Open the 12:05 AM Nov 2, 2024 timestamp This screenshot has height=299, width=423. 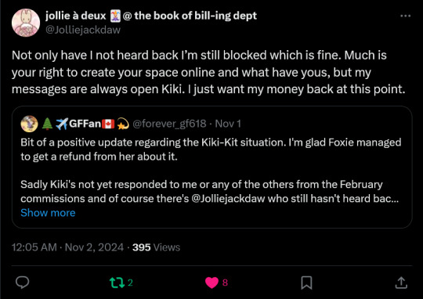click(67, 247)
